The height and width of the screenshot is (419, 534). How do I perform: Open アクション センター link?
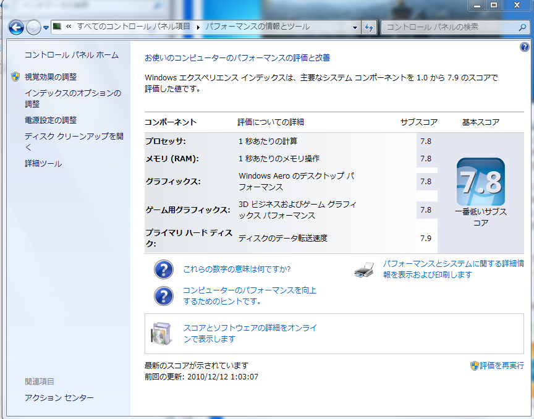coord(59,397)
